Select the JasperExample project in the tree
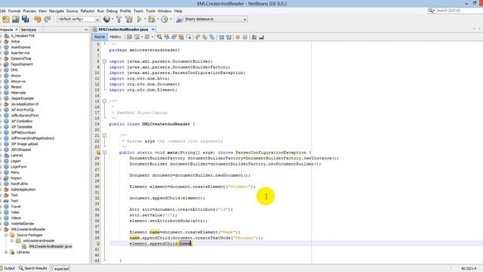This screenshot has width=483, height=272. 22,98
